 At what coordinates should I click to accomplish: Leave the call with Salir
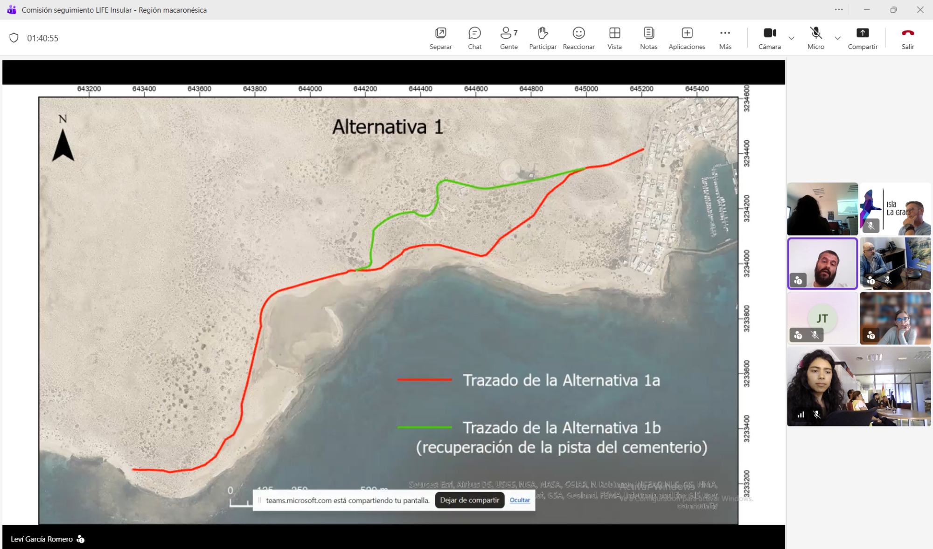(907, 38)
